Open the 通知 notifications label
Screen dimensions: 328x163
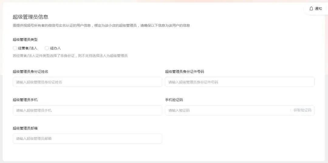[x=318, y=8]
